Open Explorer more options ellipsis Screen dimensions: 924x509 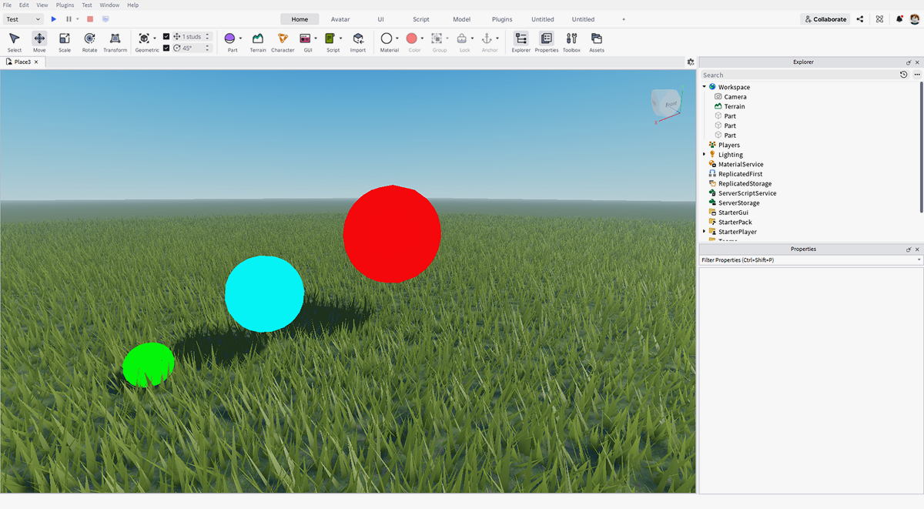click(917, 75)
